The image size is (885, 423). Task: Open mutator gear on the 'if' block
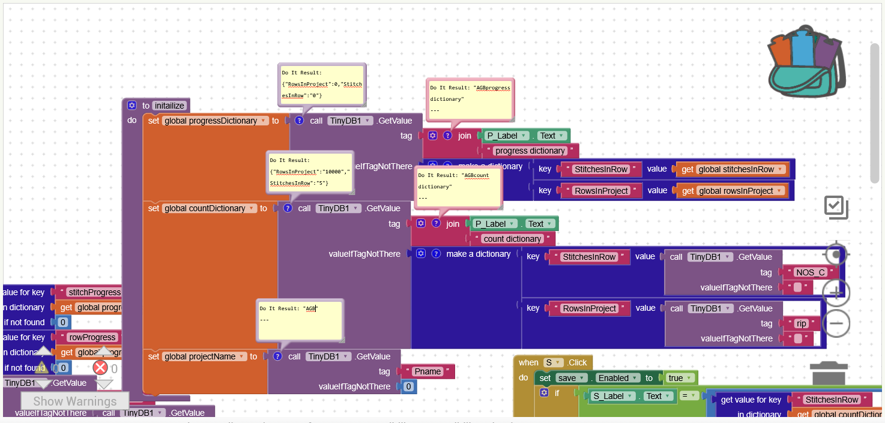pyautogui.click(x=544, y=393)
